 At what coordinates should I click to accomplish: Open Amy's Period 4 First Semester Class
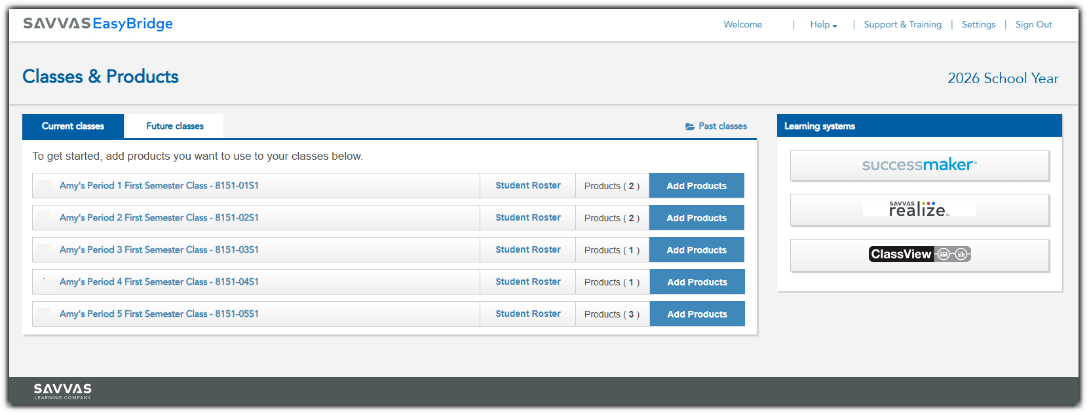pos(159,281)
